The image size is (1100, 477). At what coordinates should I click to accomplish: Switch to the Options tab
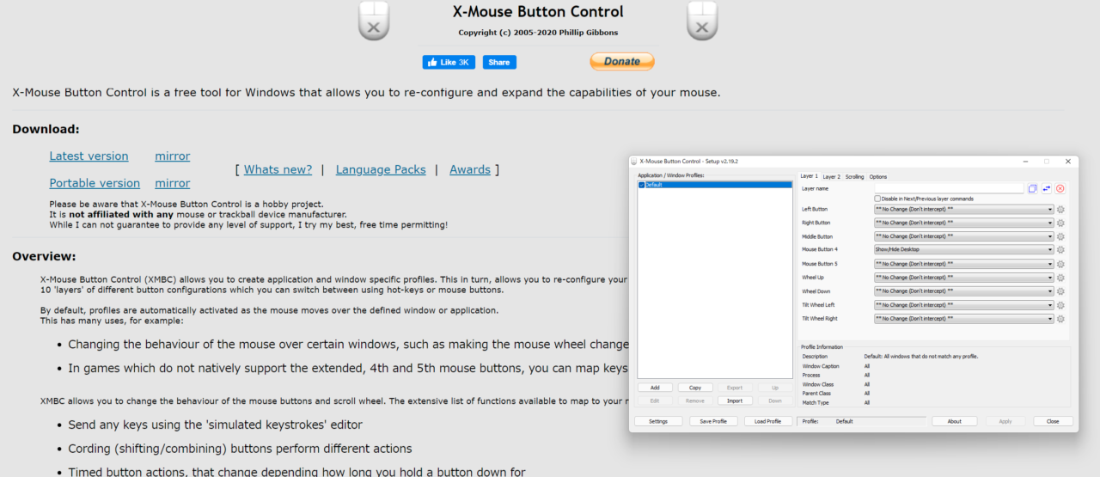click(x=877, y=177)
